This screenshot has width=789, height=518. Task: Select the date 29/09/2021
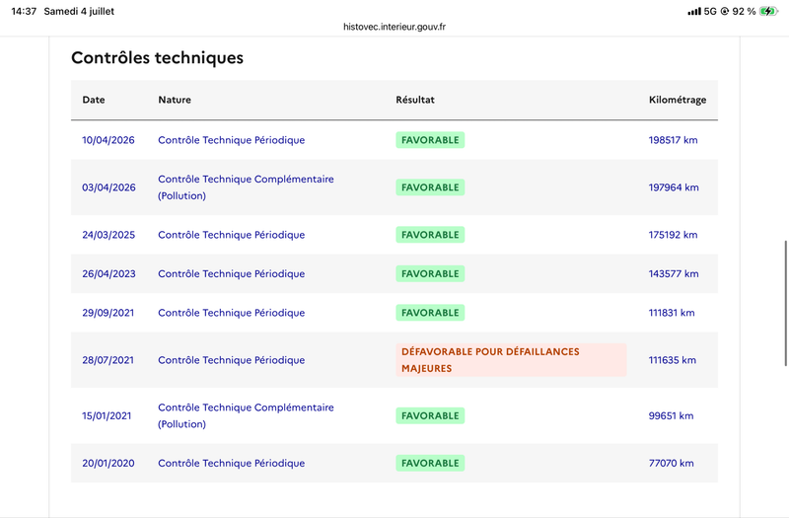pyautogui.click(x=108, y=313)
